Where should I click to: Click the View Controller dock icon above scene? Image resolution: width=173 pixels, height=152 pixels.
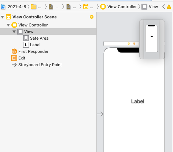(129, 44)
